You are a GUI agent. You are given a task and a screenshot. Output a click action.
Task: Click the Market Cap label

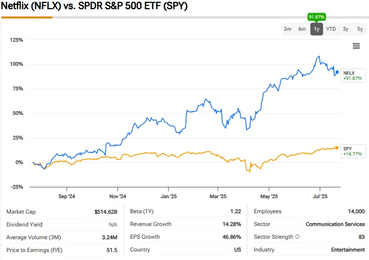coord(21,212)
